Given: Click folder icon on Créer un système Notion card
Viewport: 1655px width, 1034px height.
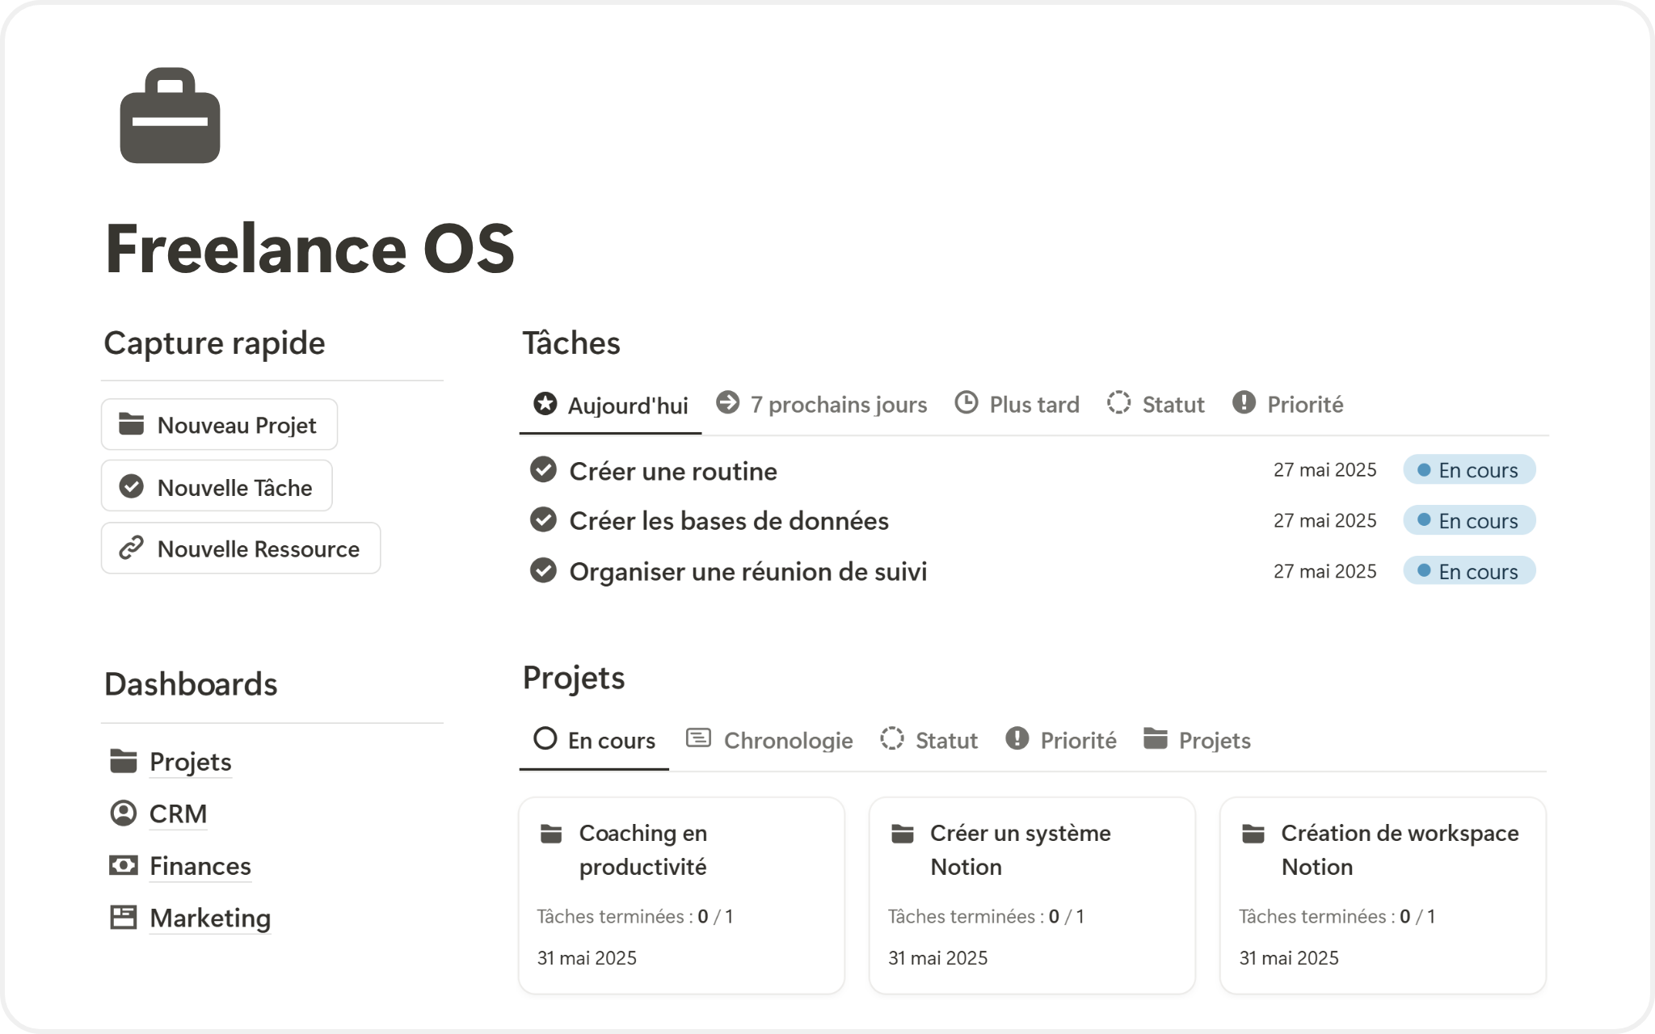Looking at the screenshot, I should click(902, 834).
